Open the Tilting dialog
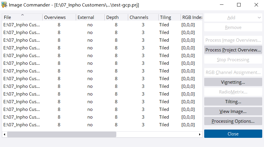This screenshot has width=264, height=147. 233,102
